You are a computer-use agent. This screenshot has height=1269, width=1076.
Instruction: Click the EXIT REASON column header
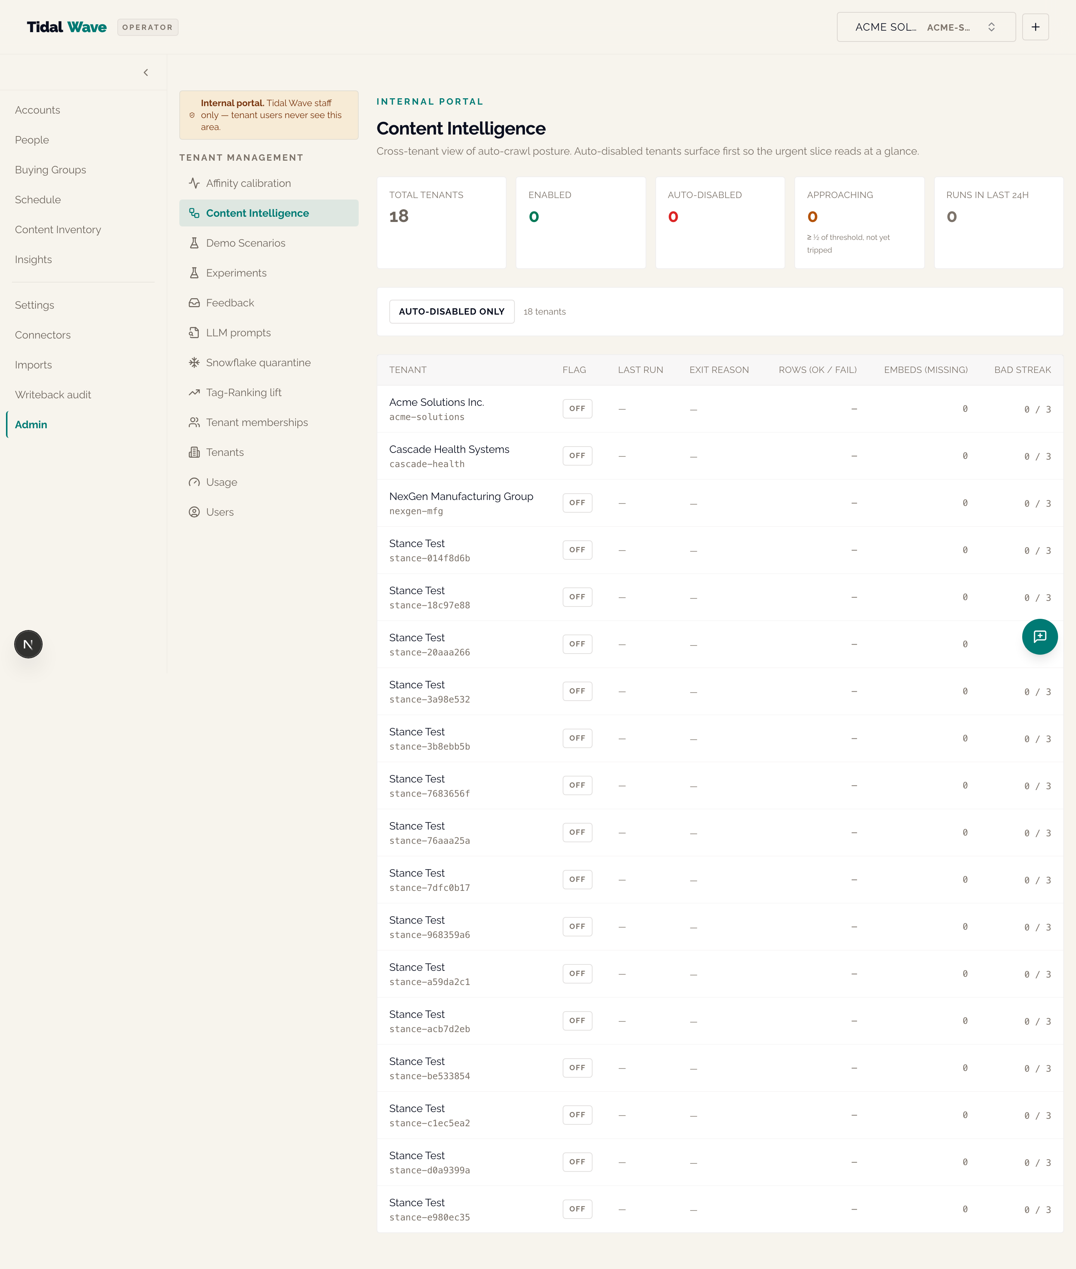719,370
